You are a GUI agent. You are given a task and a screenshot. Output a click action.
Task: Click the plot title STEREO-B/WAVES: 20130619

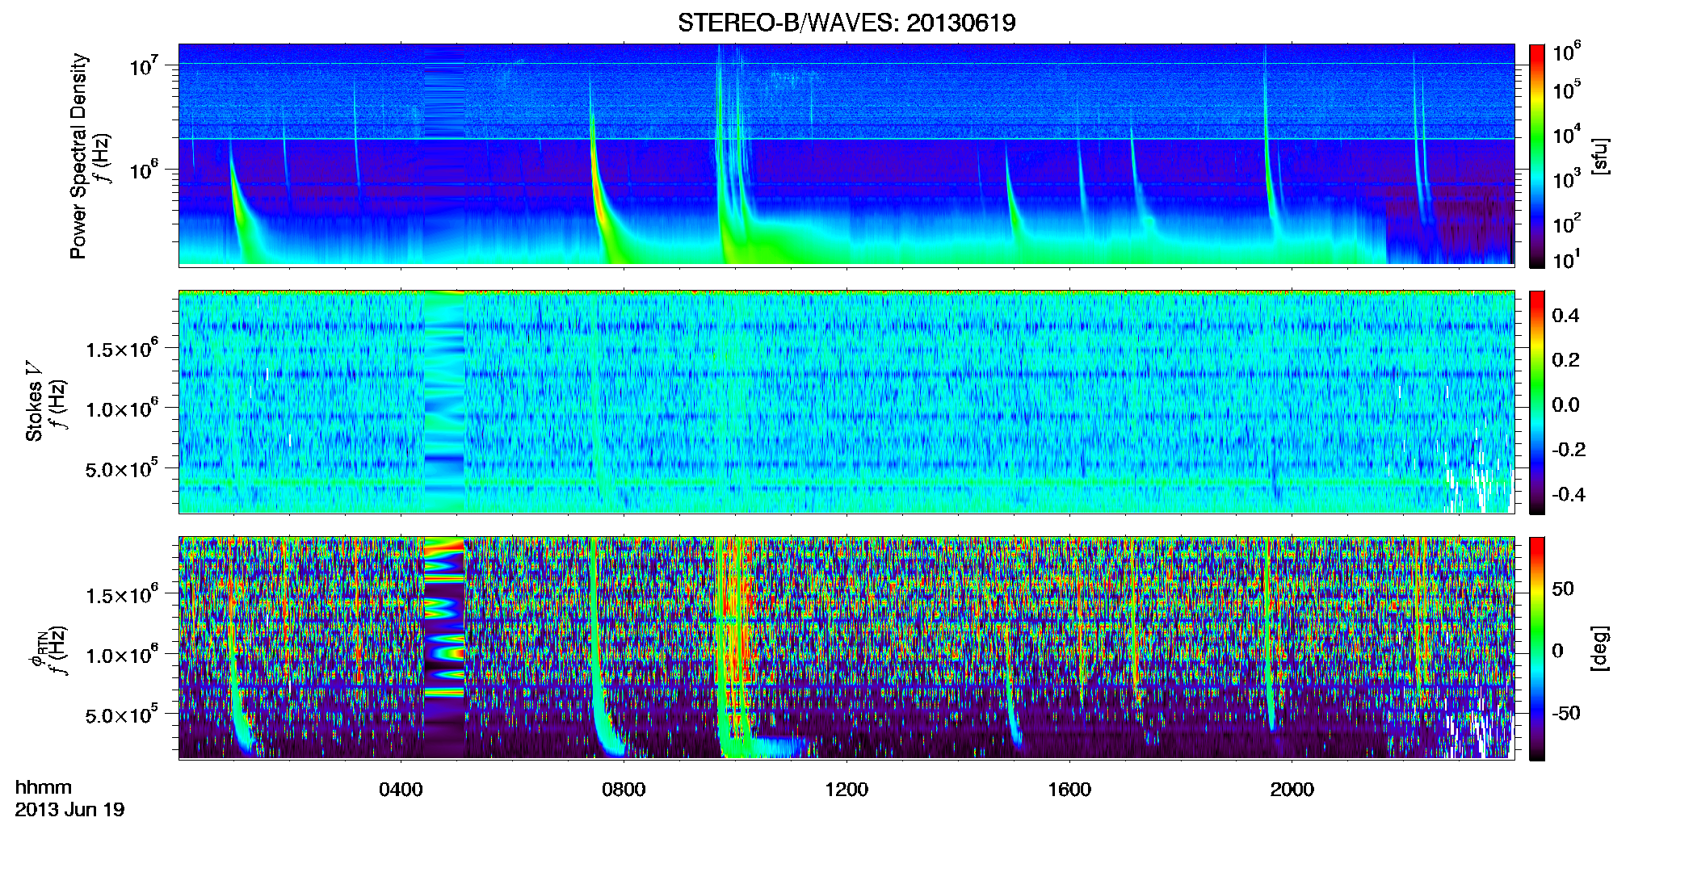[x=846, y=23]
